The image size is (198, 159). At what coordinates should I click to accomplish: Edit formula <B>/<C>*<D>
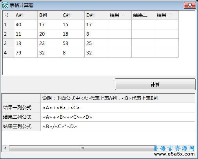coord(118,126)
